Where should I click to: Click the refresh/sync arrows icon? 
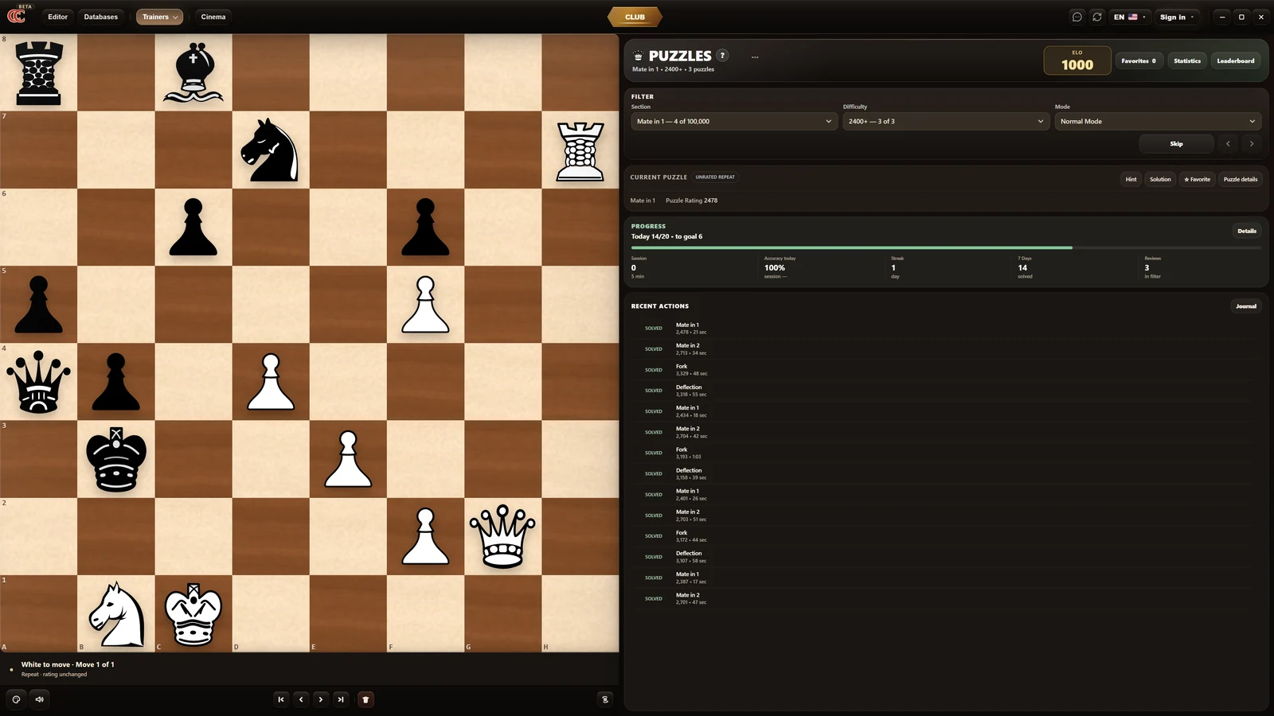coord(1097,17)
